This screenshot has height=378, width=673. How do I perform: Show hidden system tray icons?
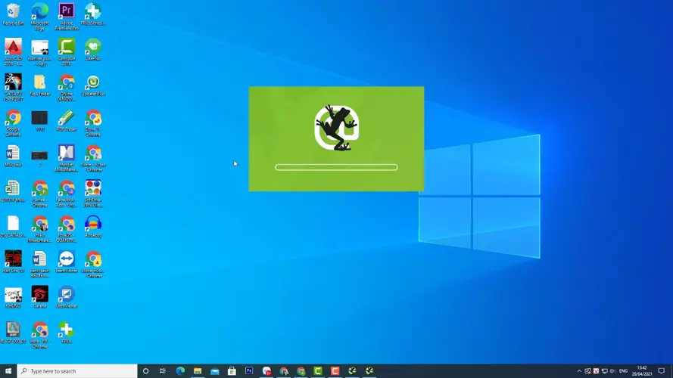pyautogui.click(x=579, y=371)
